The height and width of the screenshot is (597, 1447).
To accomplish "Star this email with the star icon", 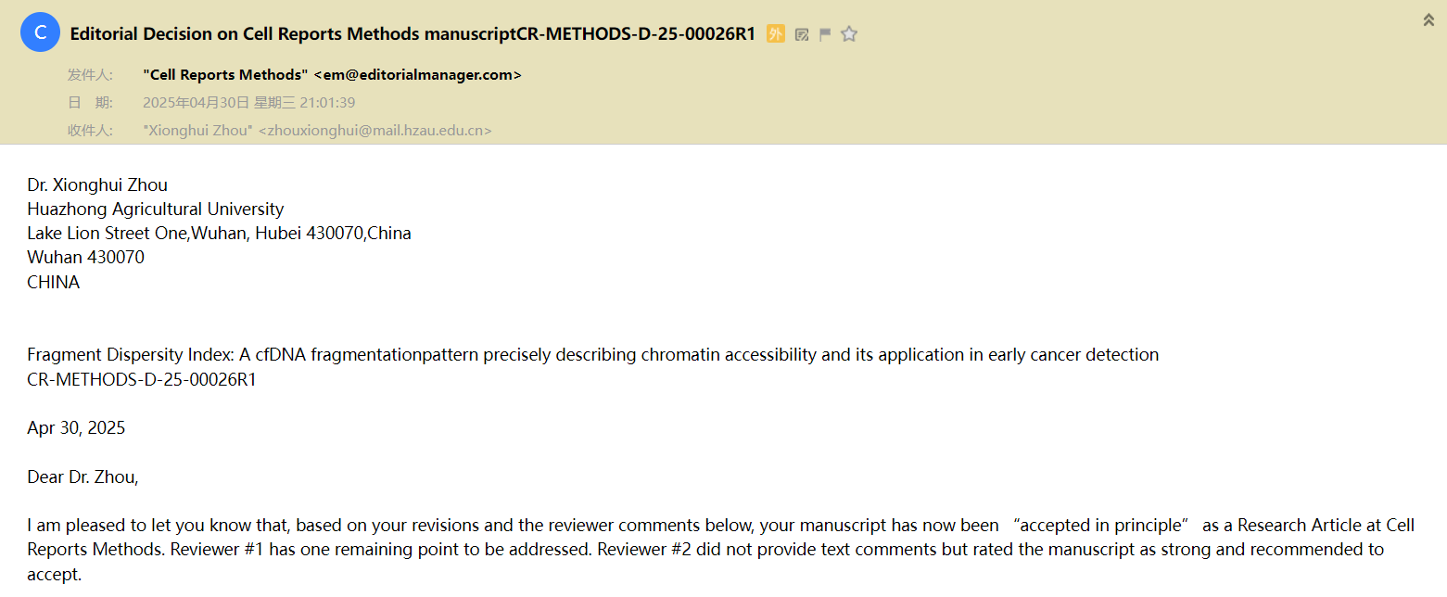I will 849,34.
